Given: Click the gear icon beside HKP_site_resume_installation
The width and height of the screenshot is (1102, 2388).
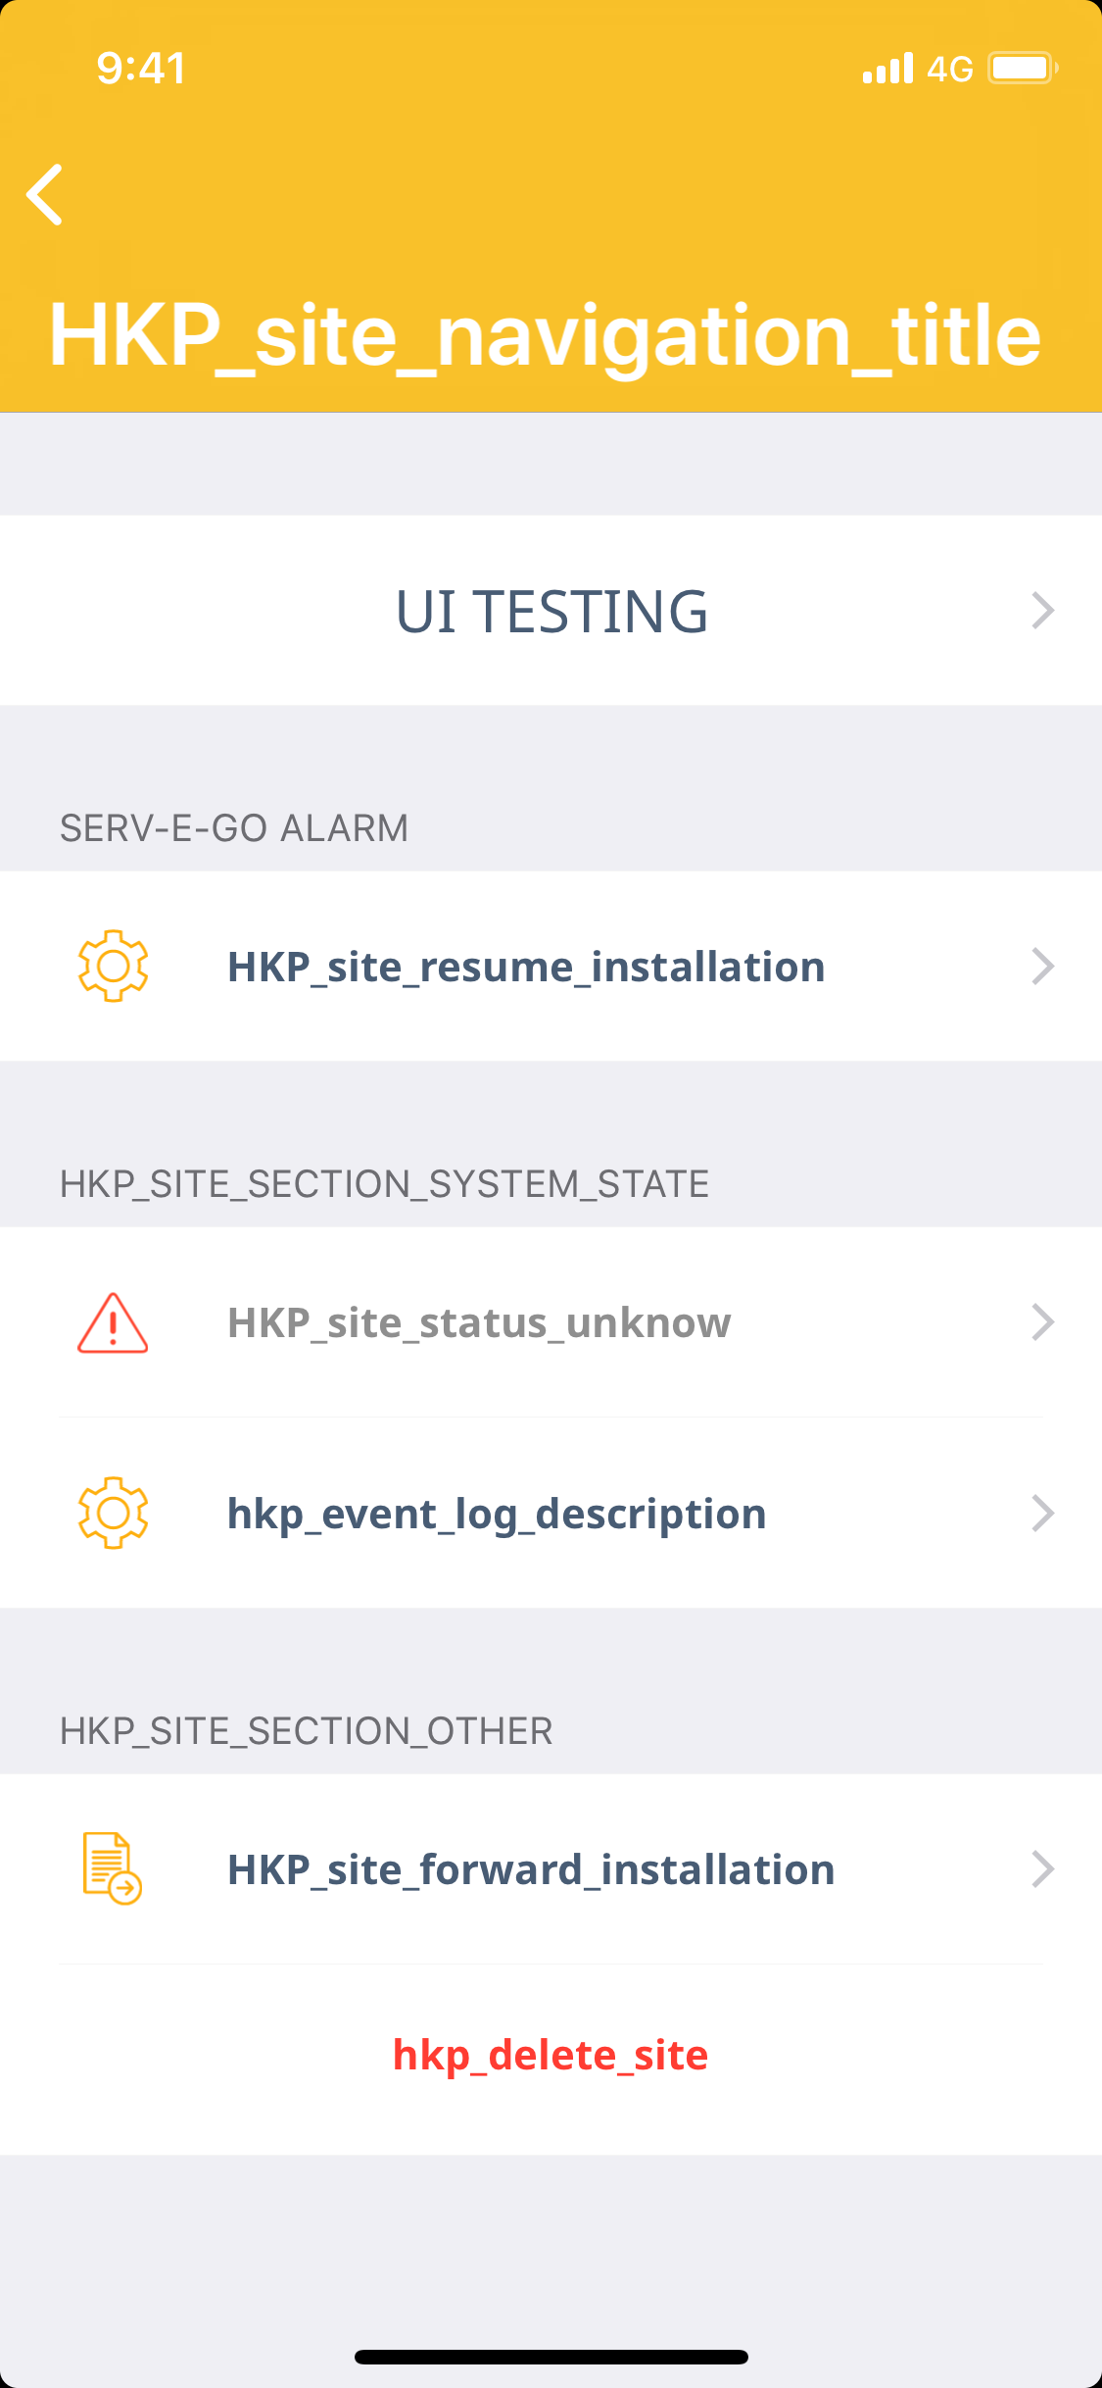Looking at the screenshot, I should point(113,966).
